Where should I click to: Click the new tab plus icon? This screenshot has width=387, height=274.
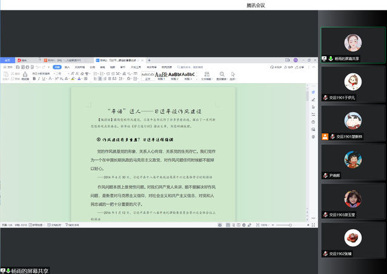pyautogui.click(x=148, y=61)
